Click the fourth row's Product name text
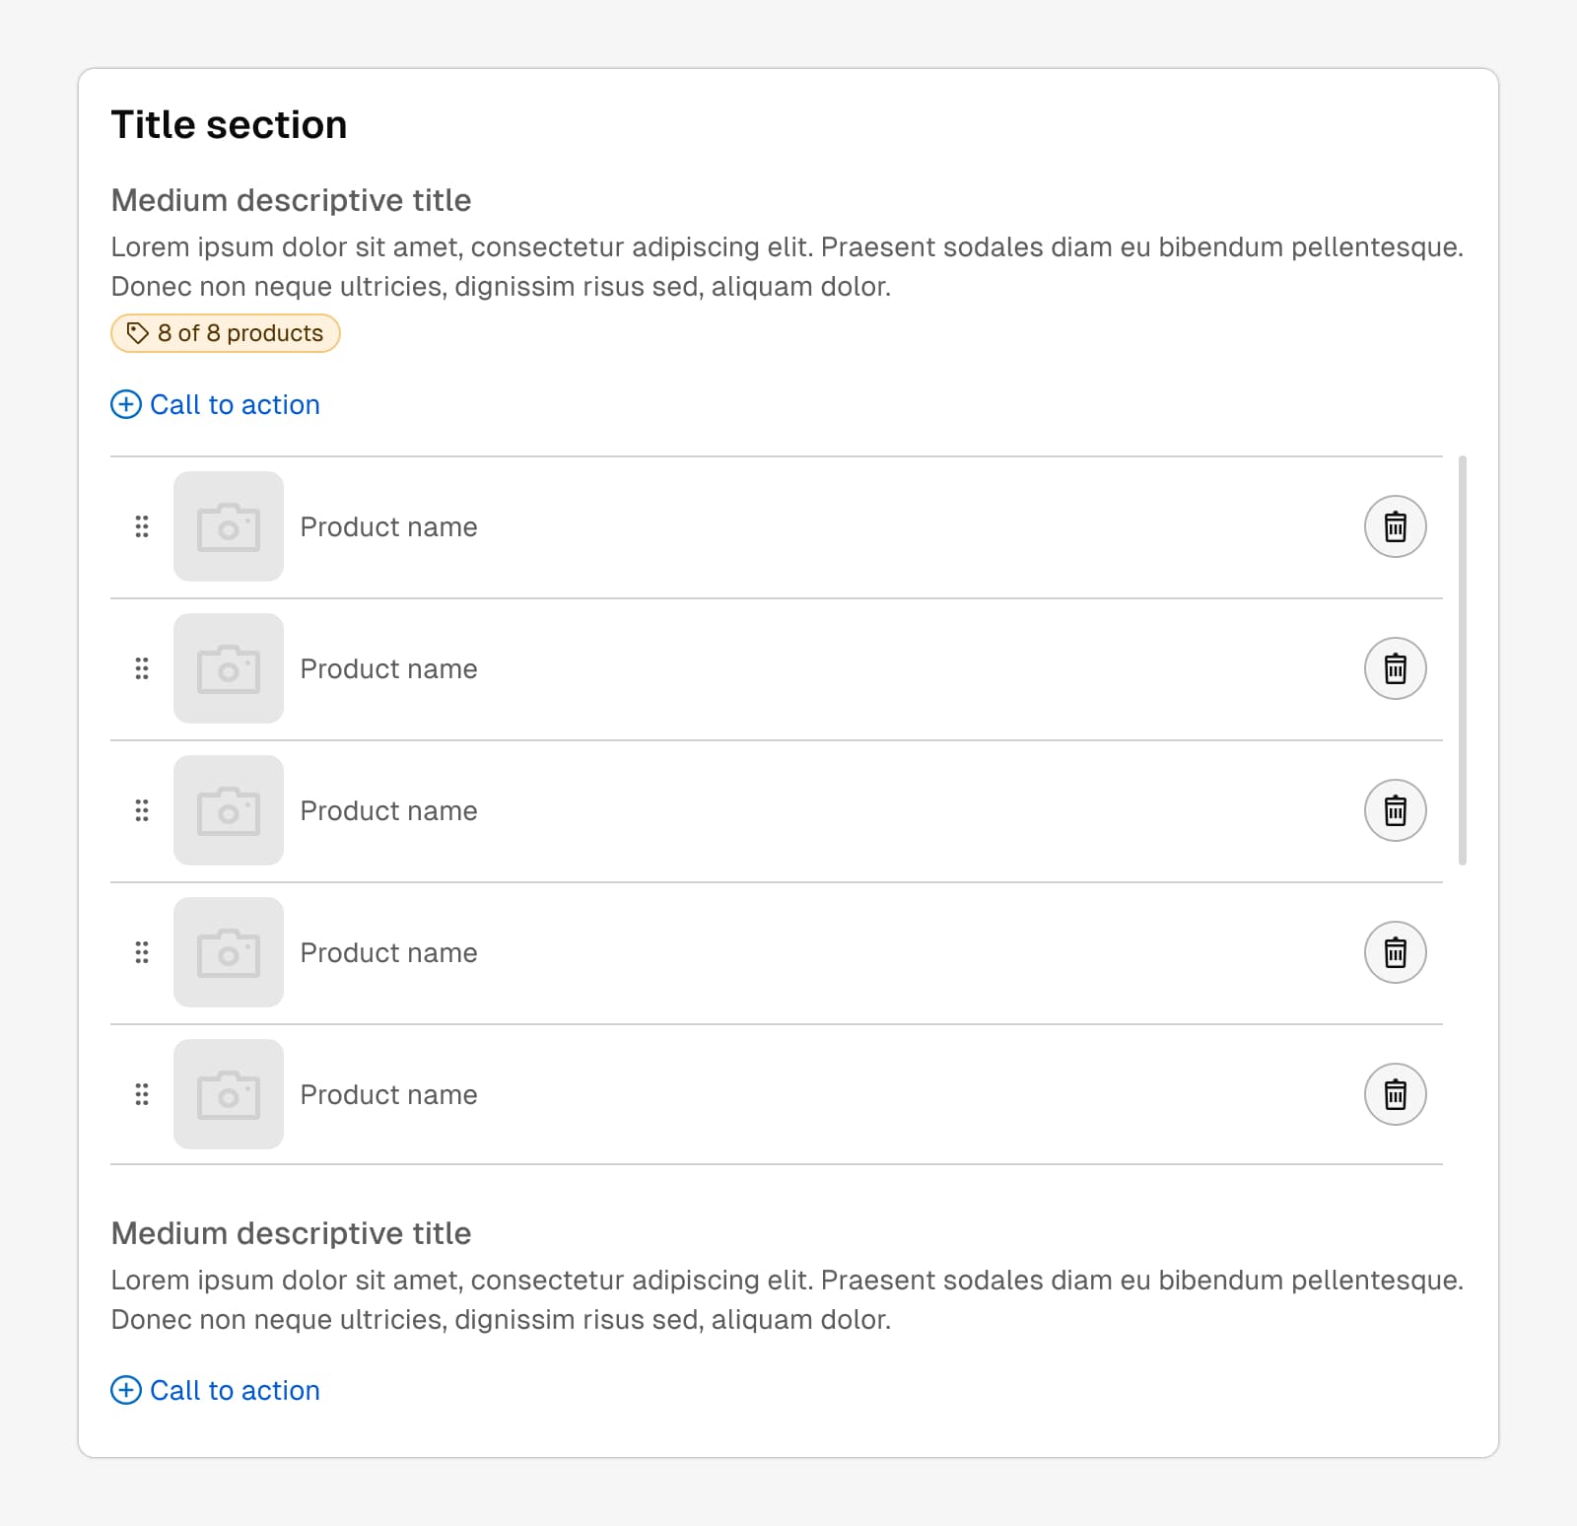 point(388,952)
